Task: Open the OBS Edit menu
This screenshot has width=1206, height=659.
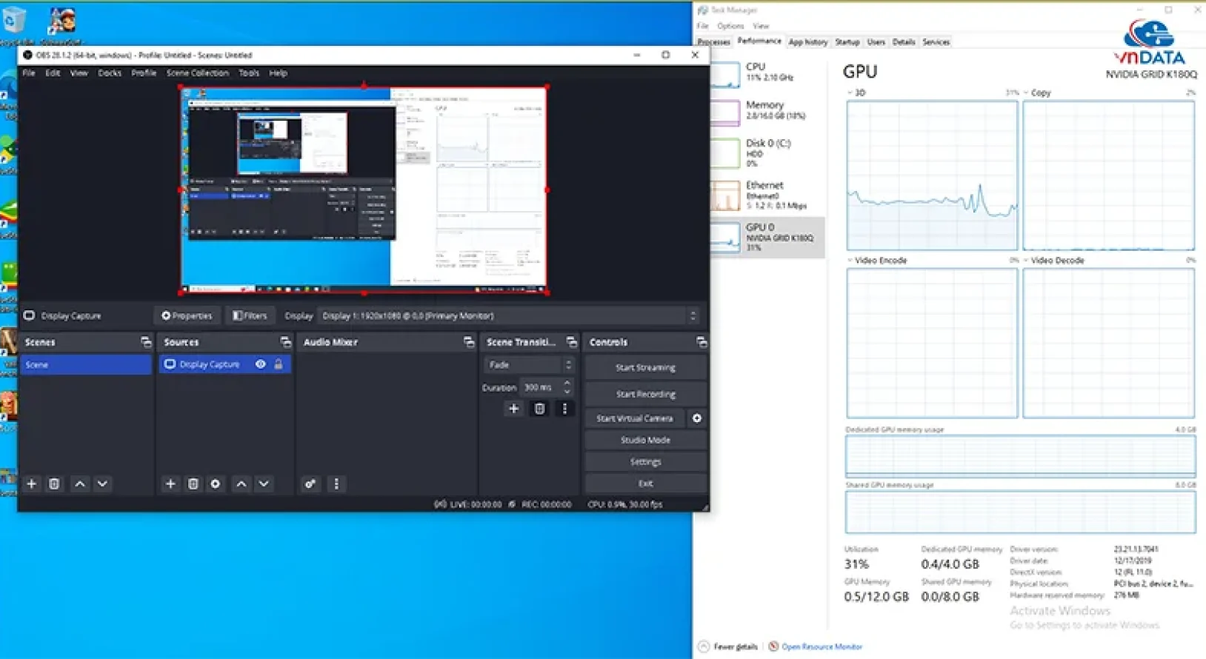Action: pyautogui.click(x=53, y=73)
